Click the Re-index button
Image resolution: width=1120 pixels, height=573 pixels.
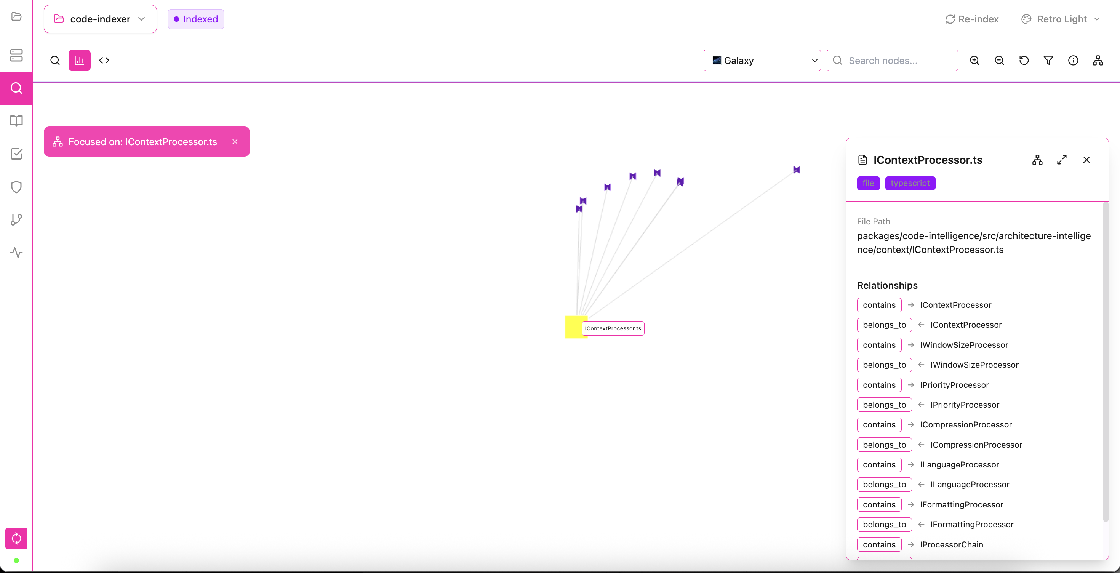(x=972, y=19)
